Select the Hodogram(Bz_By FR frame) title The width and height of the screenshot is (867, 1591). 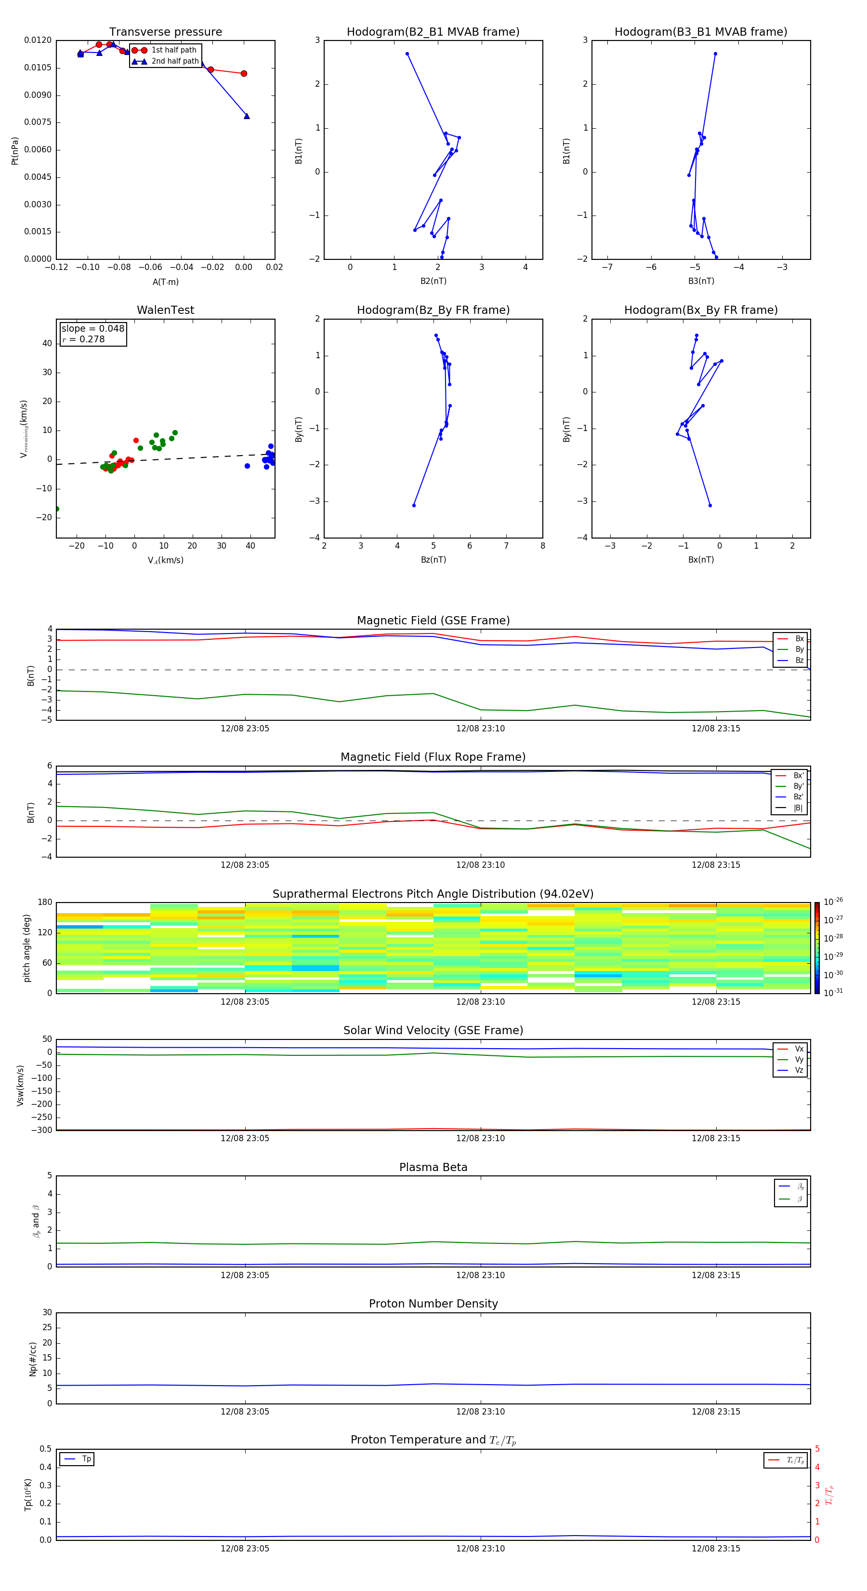[x=433, y=310]
